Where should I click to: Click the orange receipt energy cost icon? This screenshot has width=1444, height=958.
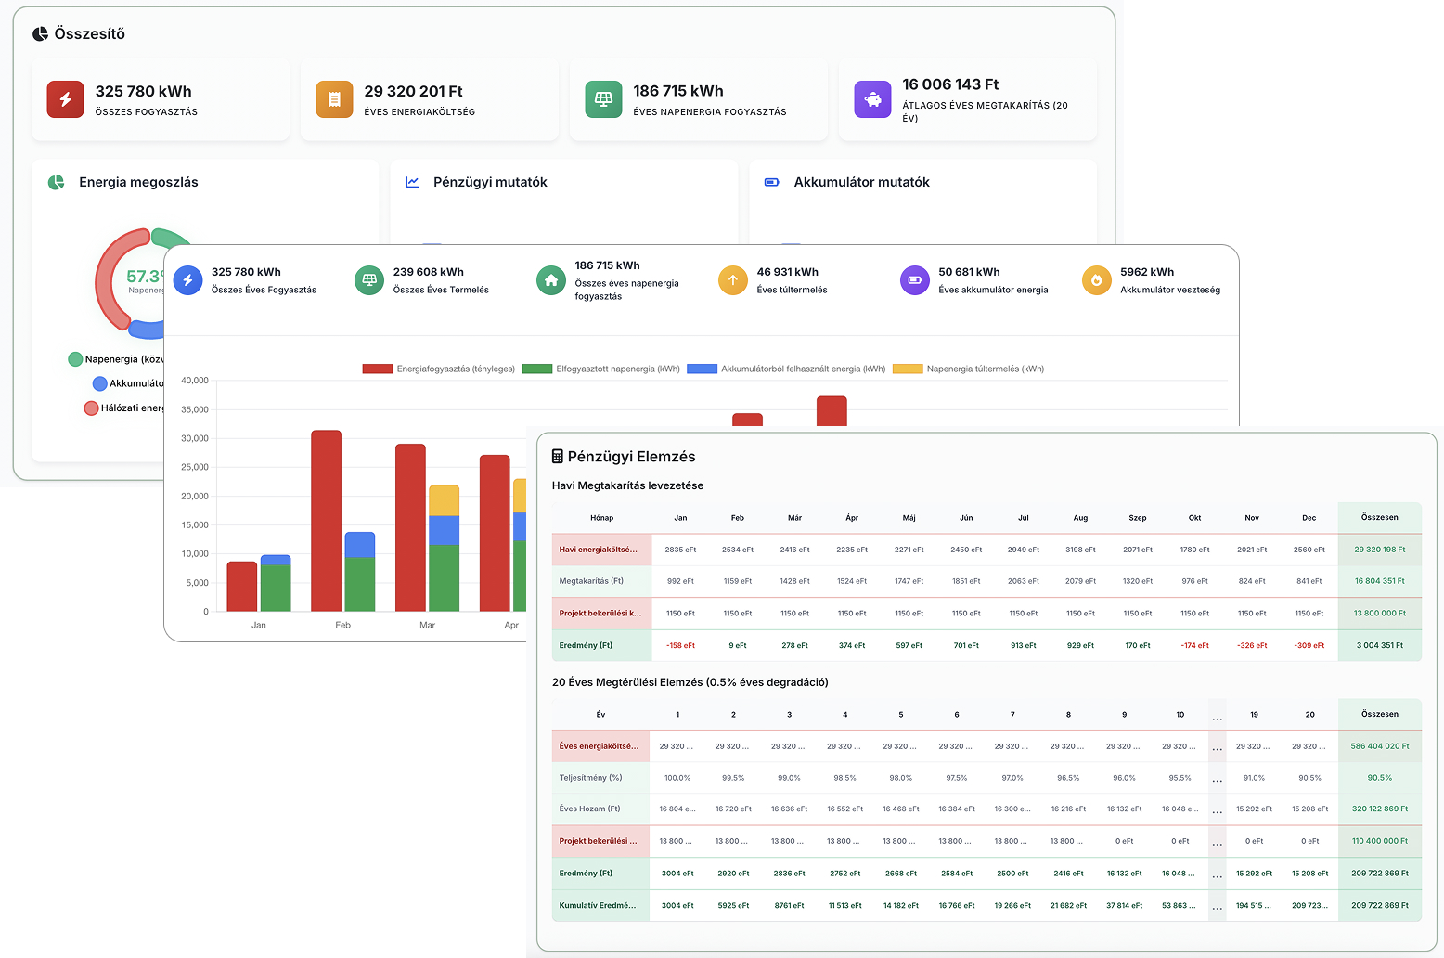tap(334, 99)
